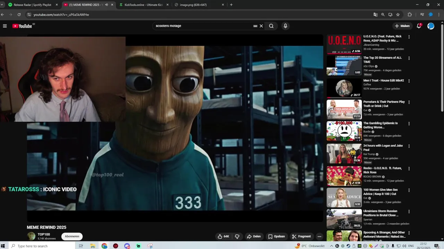The height and width of the screenshot is (249, 444).
Task: Open the YouTube hamburger guide menu
Action: click(5, 26)
